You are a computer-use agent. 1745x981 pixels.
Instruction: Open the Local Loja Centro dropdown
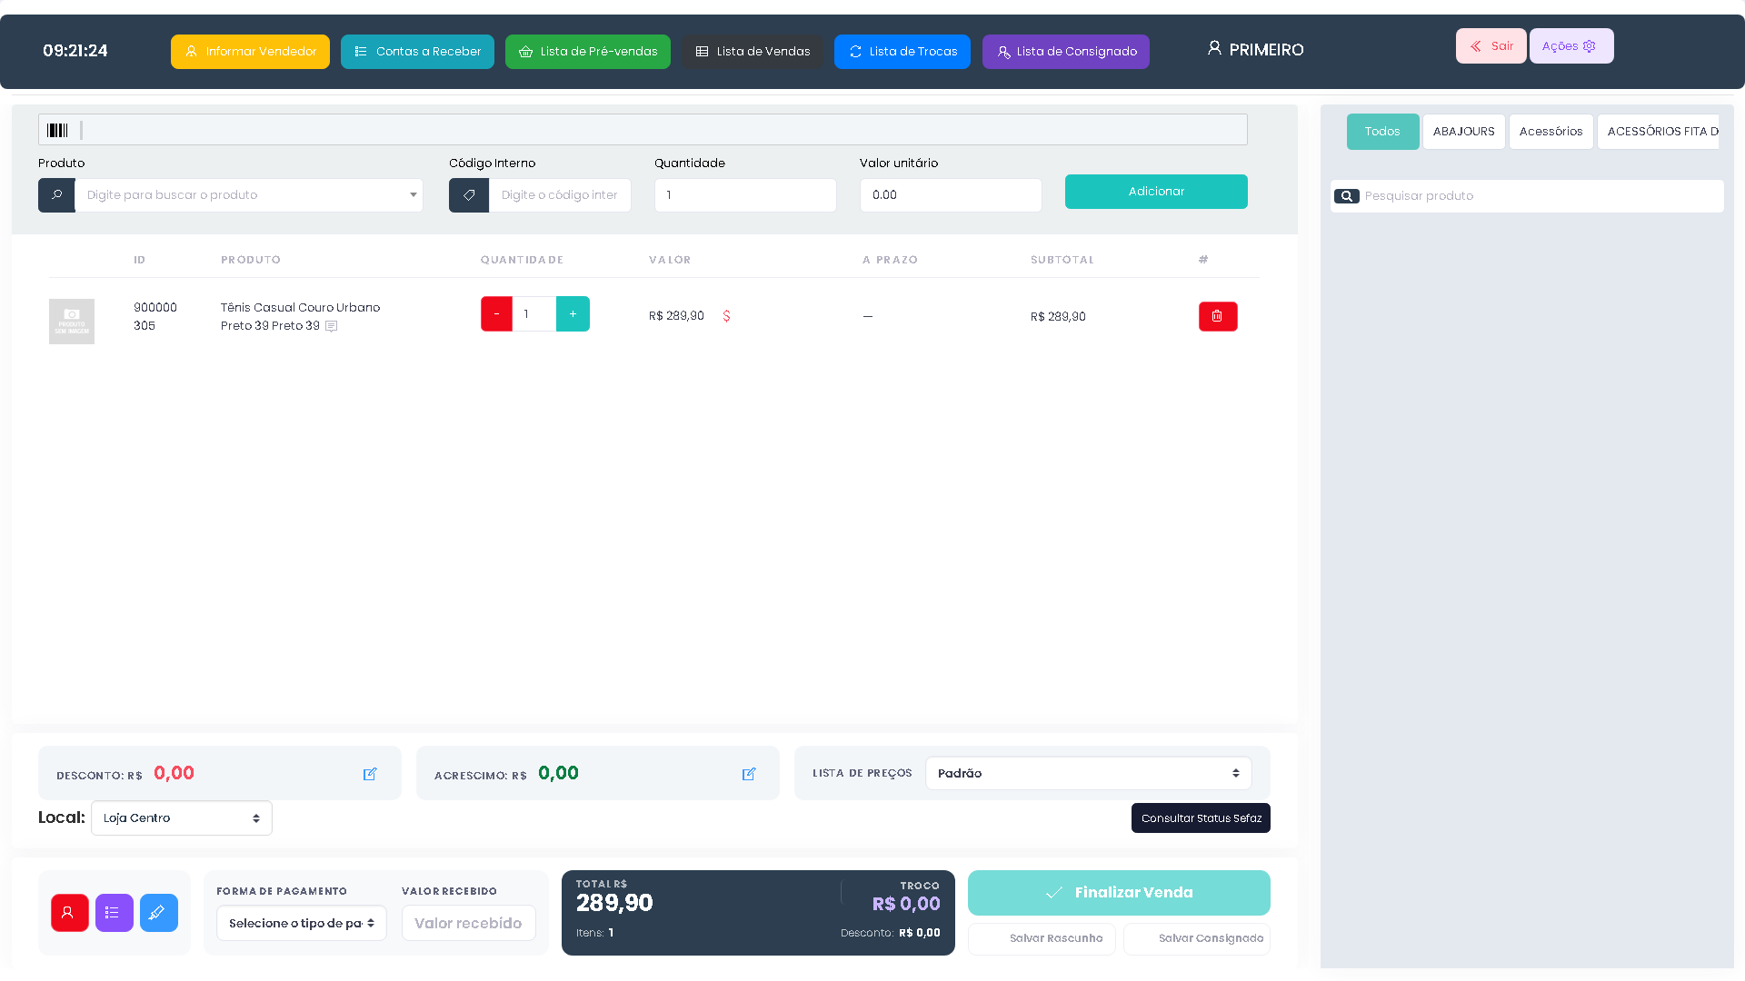point(182,818)
